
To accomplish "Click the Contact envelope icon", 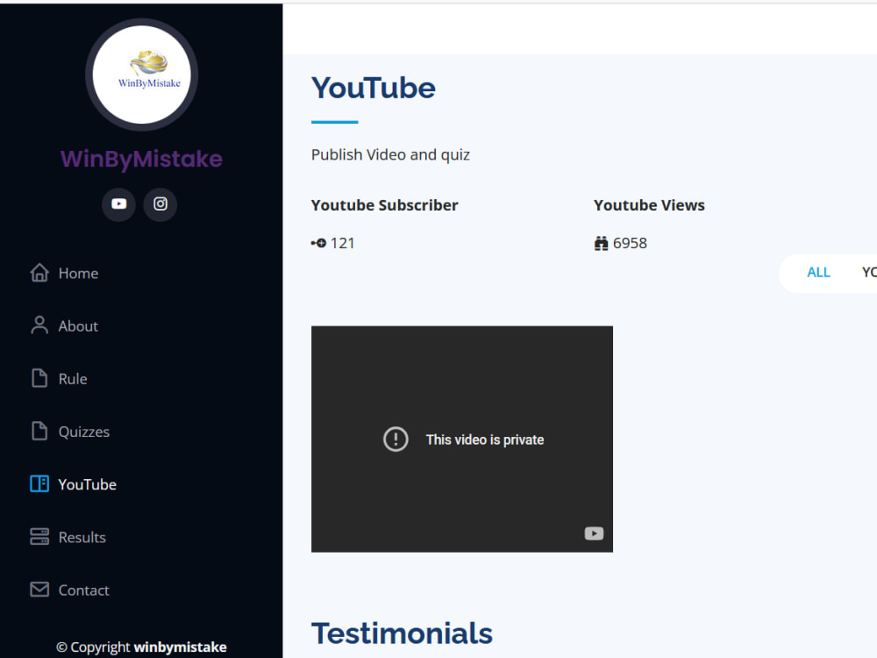I will tap(39, 590).
